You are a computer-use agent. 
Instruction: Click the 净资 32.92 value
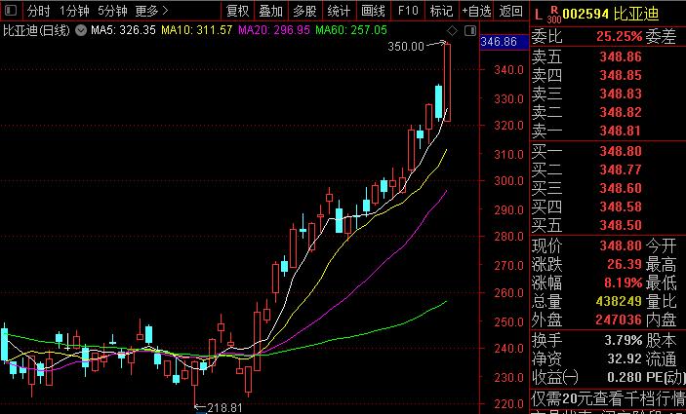[625, 359]
